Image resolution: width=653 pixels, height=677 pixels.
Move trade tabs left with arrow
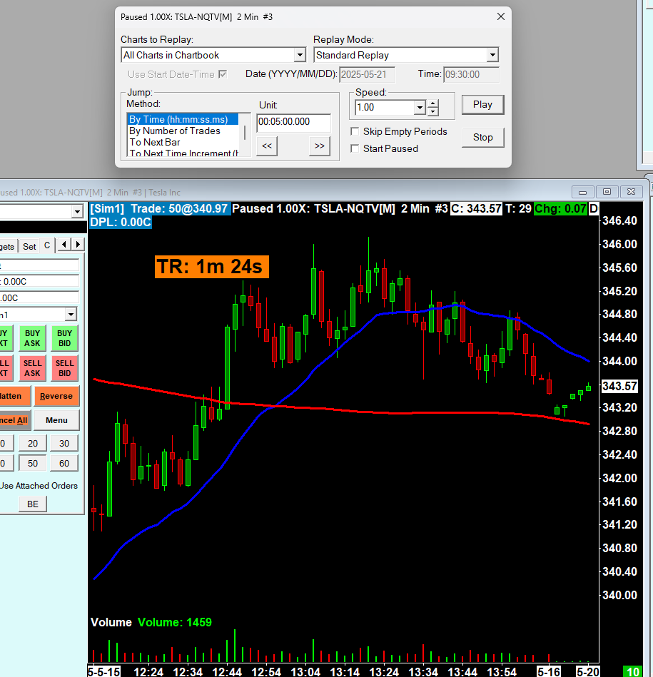point(64,245)
